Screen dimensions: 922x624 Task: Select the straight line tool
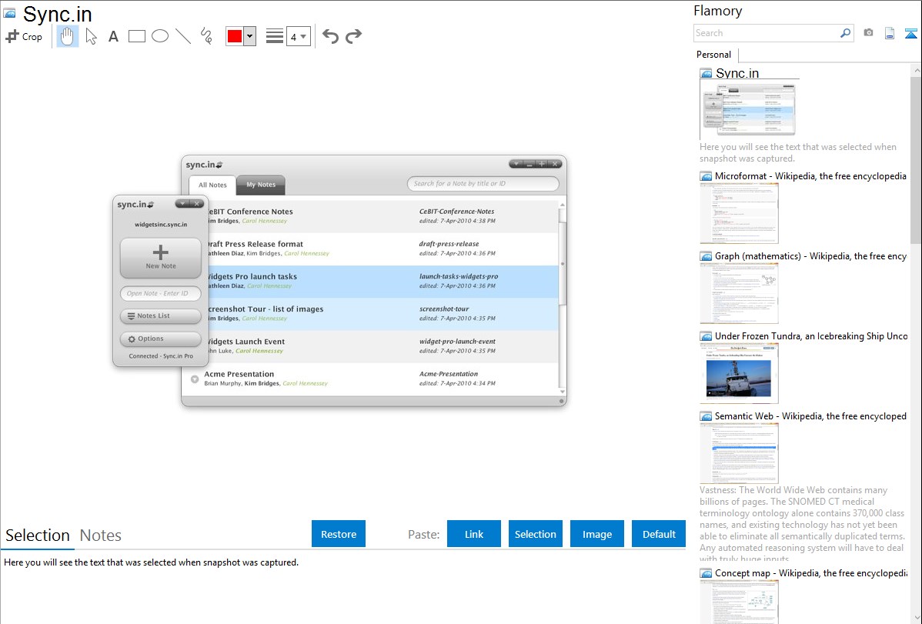click(x=183, y=36)
